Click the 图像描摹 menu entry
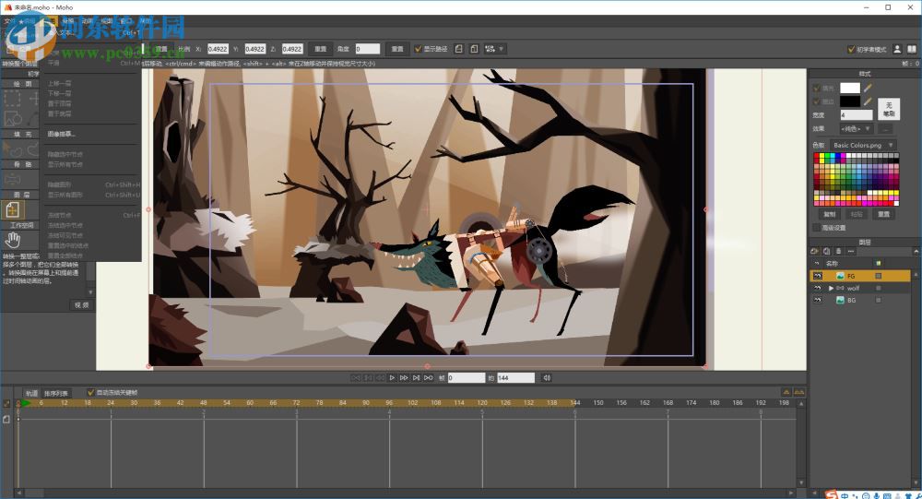The height and width of the screenshot is (499, 922). [63, 134]
